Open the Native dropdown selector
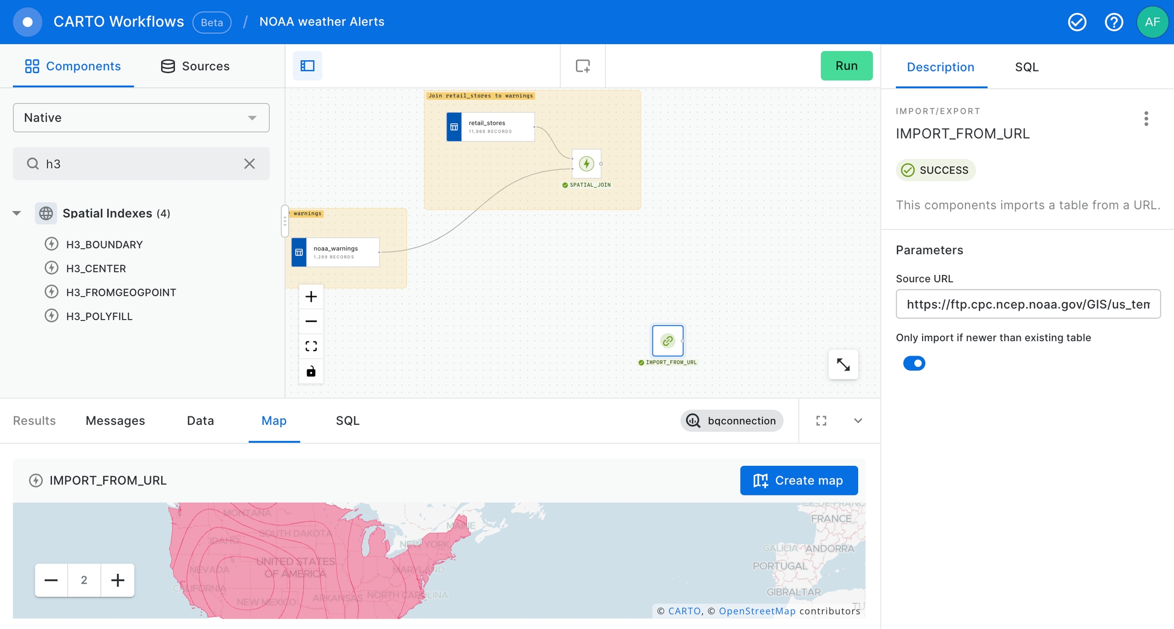Viewport: 1174px width, 629px height. [x=141, y=117]
